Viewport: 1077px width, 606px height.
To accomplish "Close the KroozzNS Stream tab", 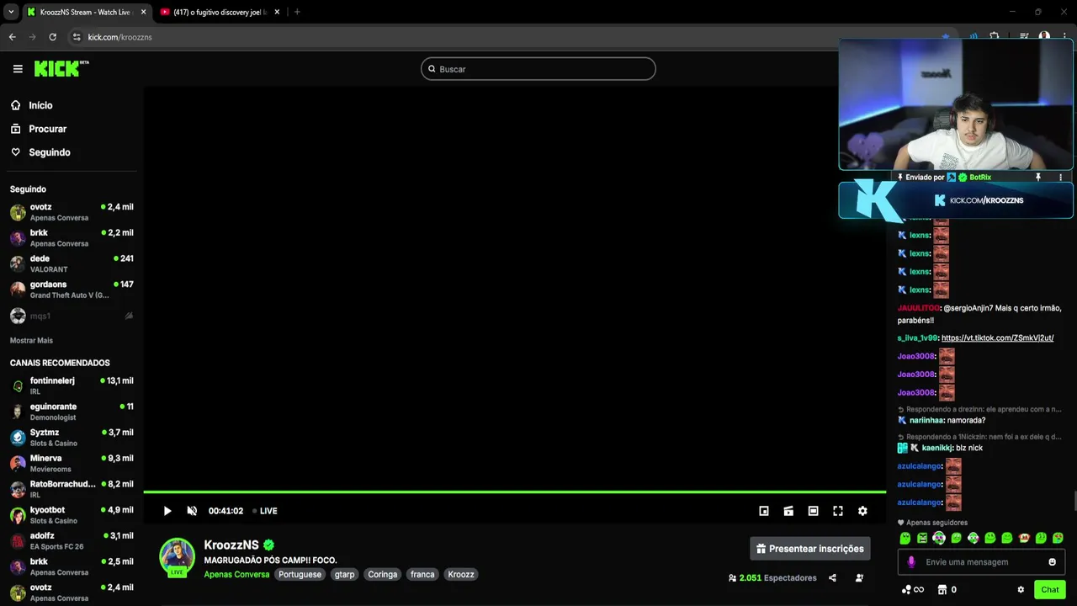I will coord(143,12).
